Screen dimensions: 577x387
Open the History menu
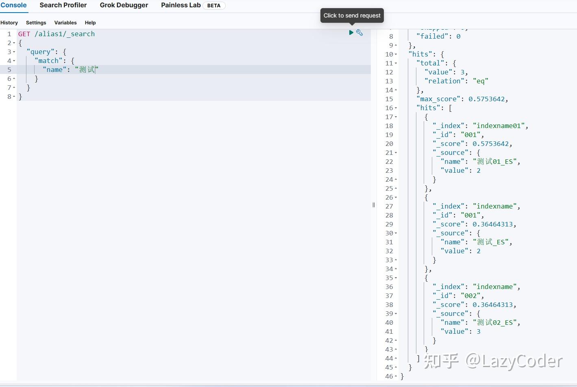coord(9,23)
